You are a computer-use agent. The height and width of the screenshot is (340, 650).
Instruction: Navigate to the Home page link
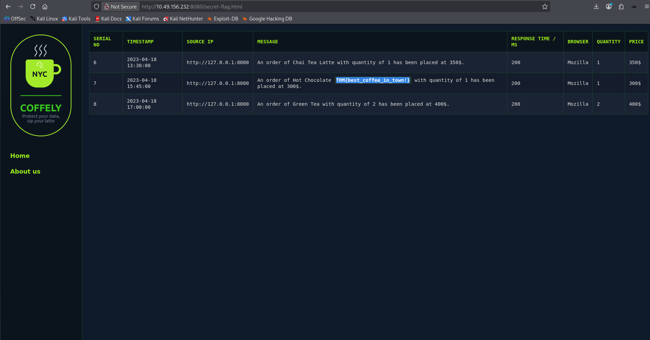click(x=20, y=156)
